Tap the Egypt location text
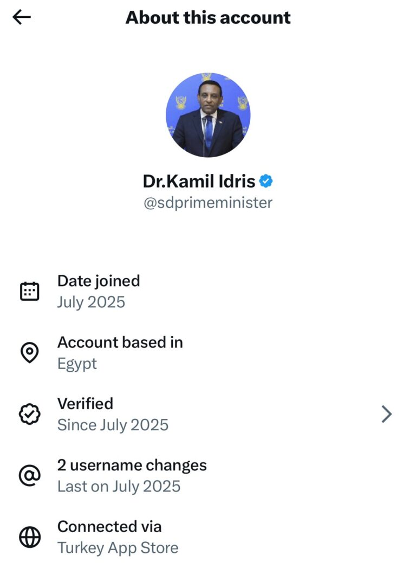 [77, 364]
